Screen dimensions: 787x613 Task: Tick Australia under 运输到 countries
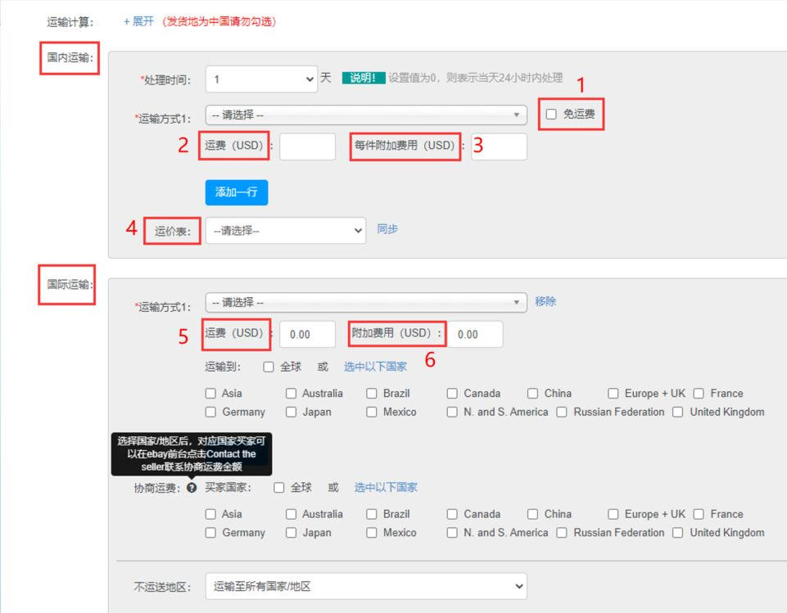(291, 394)
